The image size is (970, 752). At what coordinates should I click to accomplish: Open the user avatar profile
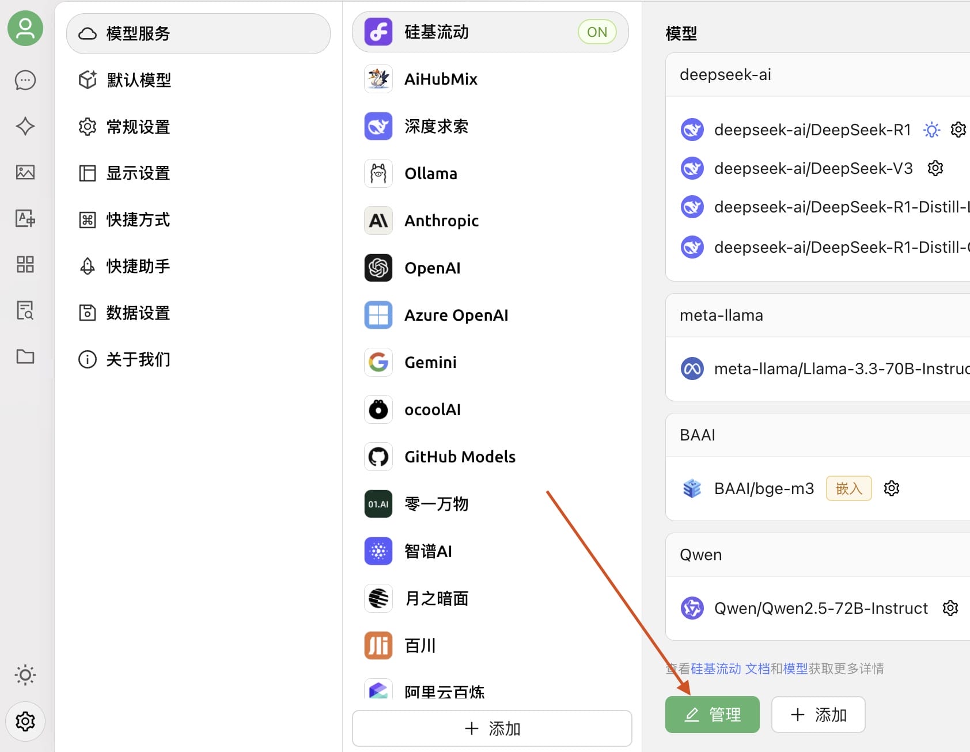point(25,28)
